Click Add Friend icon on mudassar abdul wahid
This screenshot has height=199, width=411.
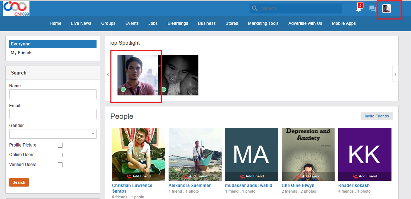[242, 176]
